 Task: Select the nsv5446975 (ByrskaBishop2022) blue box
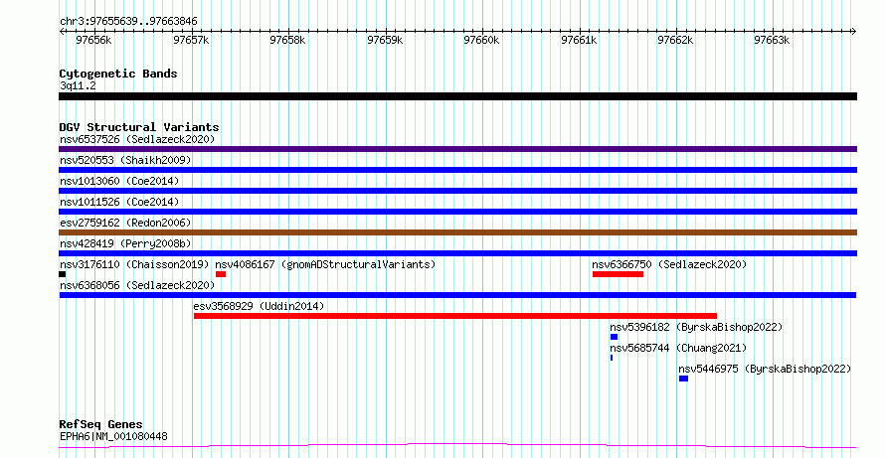[x=683, y=379]
